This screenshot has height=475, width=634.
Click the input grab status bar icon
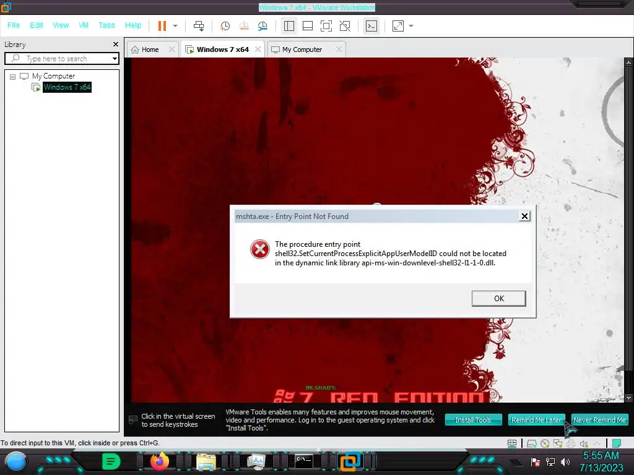(x=512, y=443)
